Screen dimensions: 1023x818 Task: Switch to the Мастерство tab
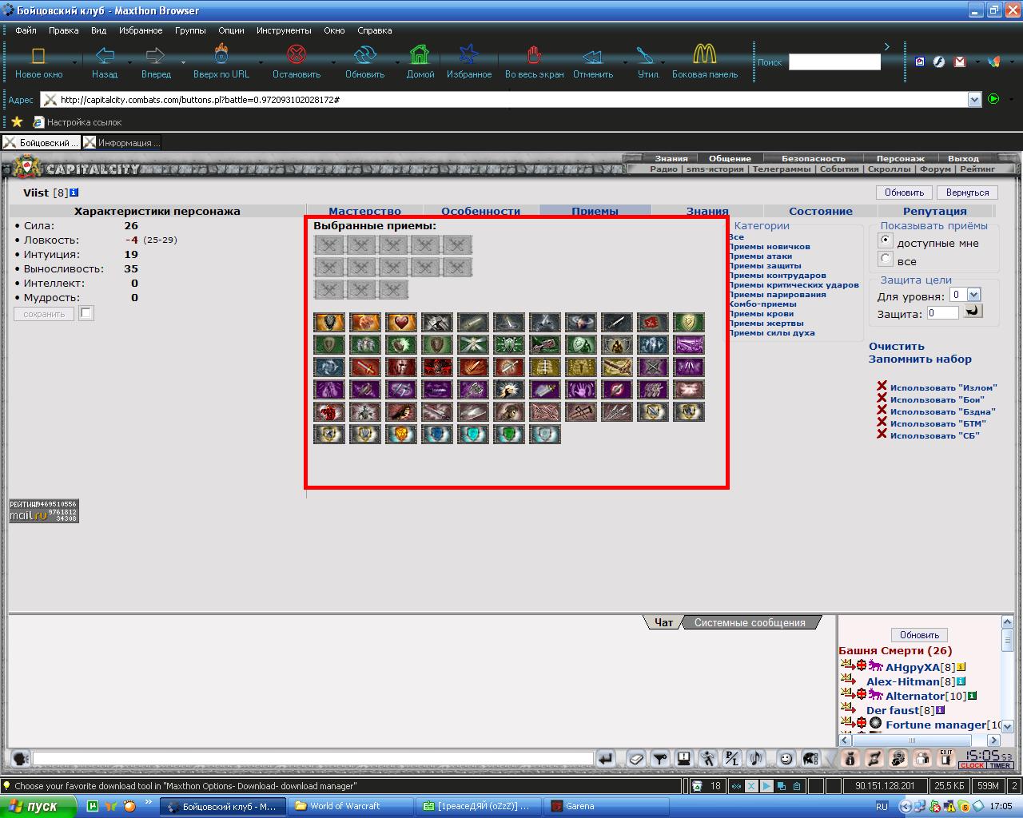364,211
